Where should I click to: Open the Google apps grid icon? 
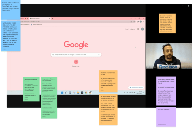138,29
